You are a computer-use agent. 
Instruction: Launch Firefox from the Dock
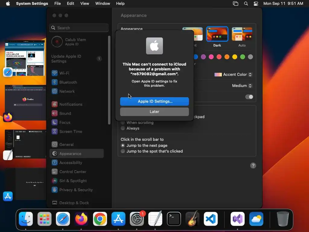point(81,219)
